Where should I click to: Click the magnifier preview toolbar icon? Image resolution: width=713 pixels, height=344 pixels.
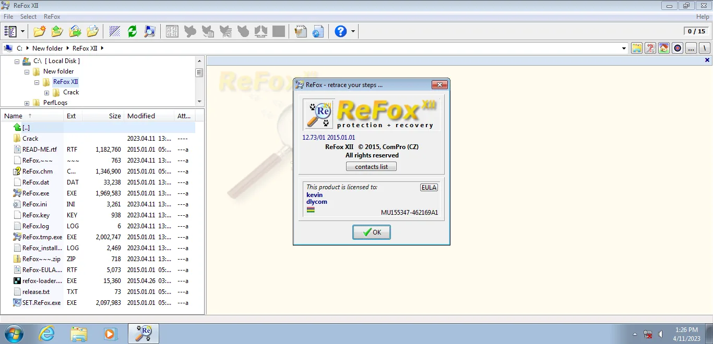[150, 31]
